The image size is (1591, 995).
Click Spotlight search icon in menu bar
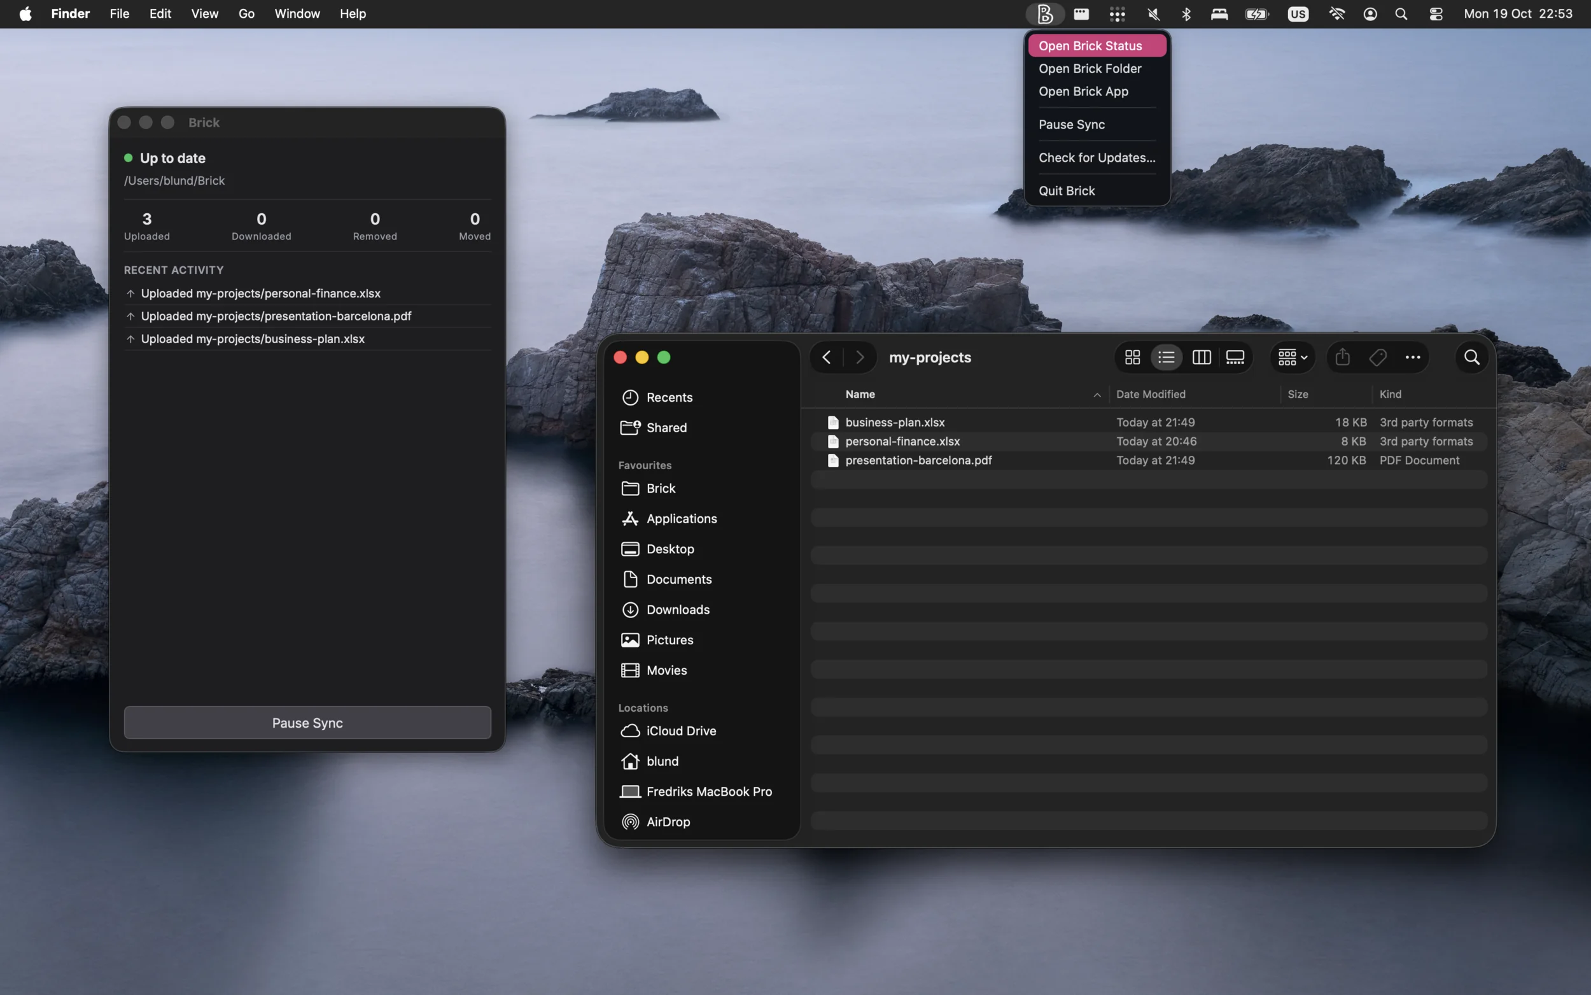point(1401,14)
